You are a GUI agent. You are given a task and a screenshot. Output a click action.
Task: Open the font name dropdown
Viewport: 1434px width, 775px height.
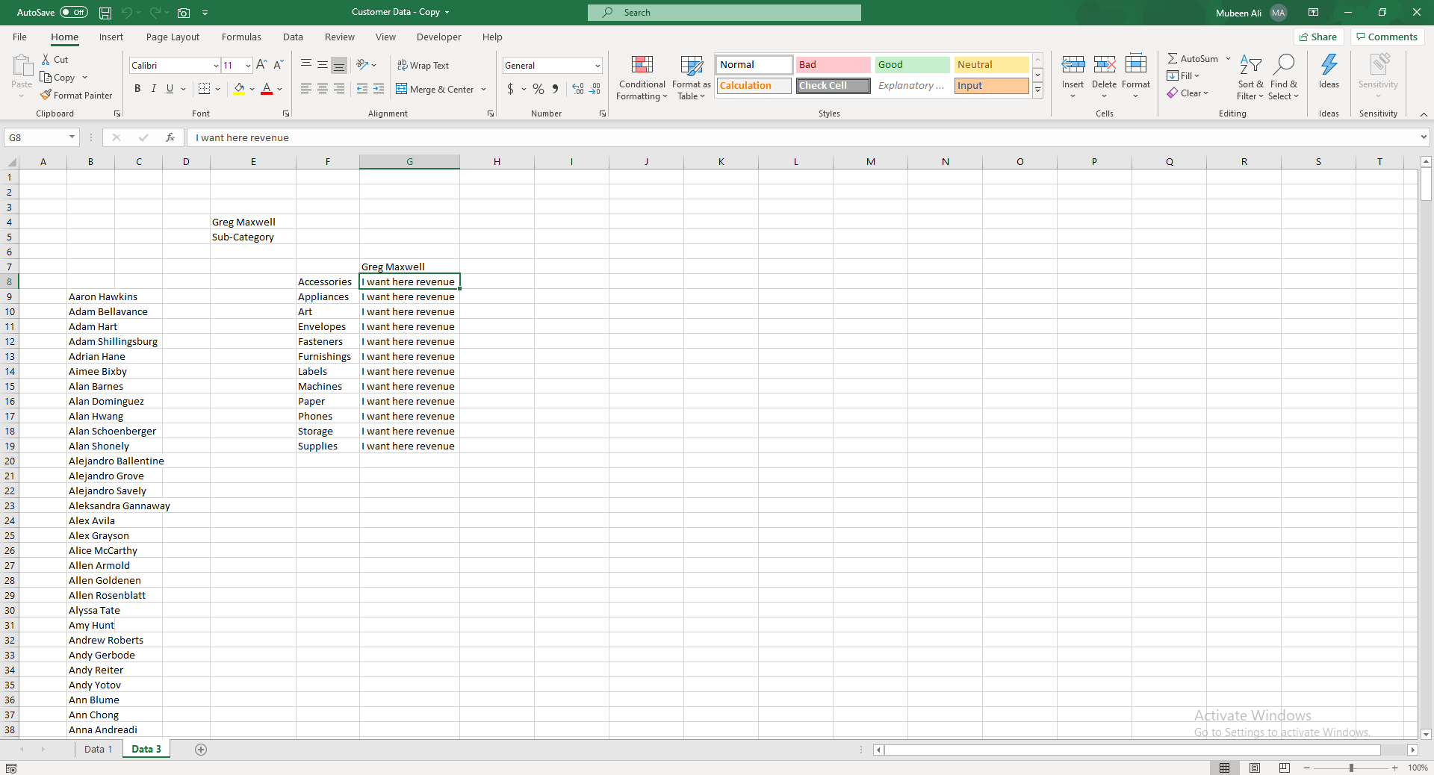point(216,66)
